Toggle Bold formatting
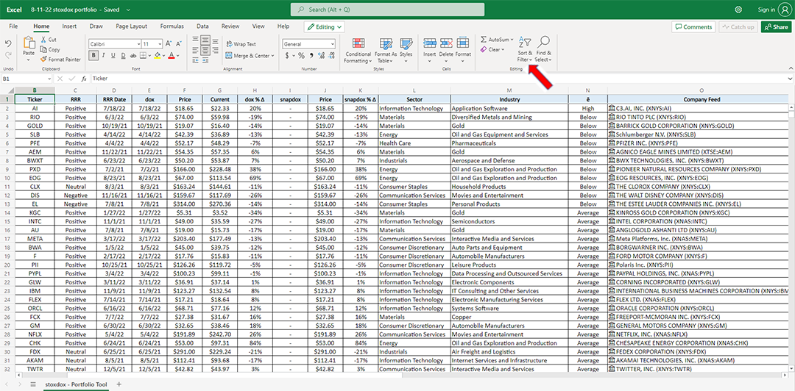Screen dimensions: 795x391 (93, 56)
